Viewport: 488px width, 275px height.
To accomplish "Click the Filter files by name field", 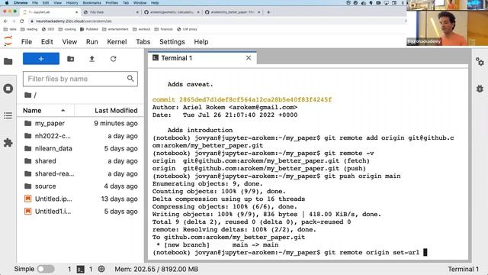I will [x=80, y=79].
